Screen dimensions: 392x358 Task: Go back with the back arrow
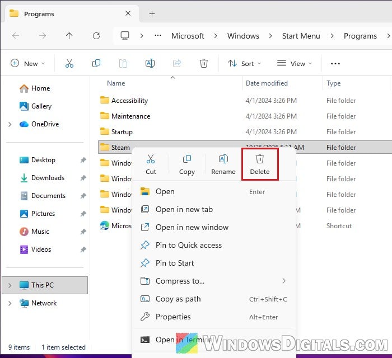point(16,36)
